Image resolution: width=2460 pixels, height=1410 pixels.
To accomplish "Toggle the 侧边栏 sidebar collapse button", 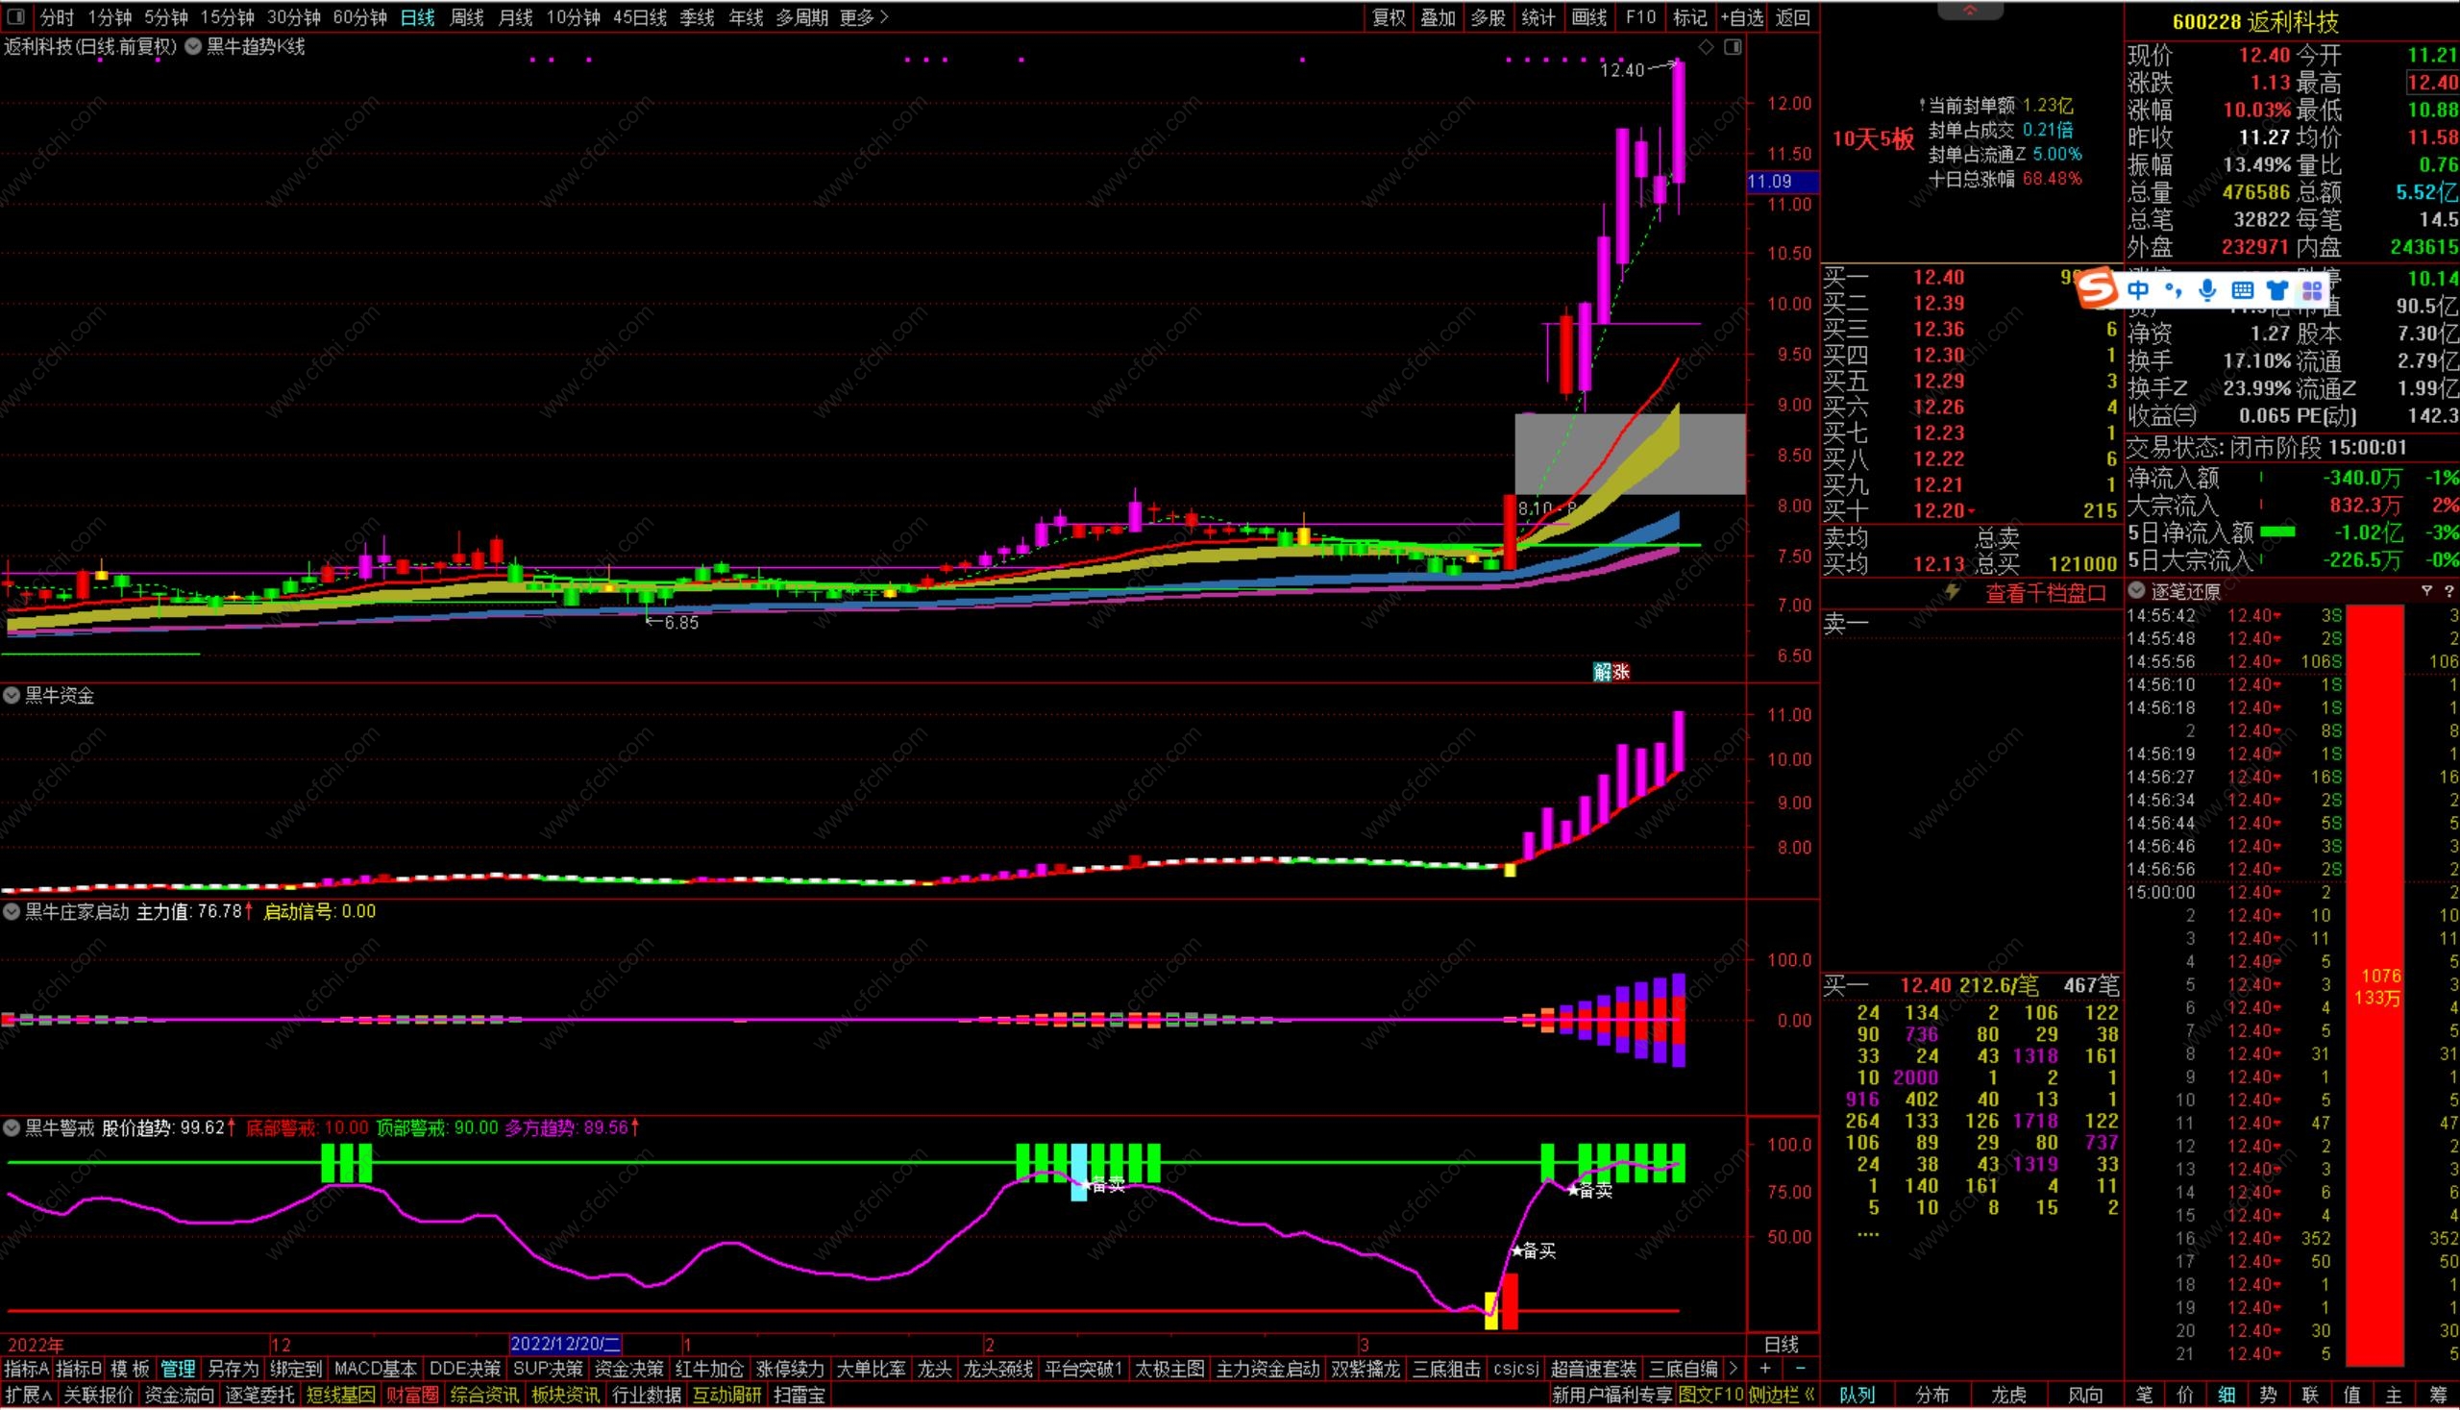I will click(1782, 1396).
